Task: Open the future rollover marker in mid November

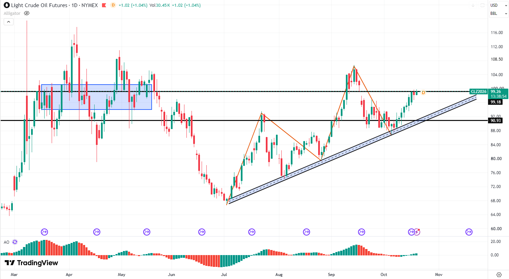Action: pos(469,232)
